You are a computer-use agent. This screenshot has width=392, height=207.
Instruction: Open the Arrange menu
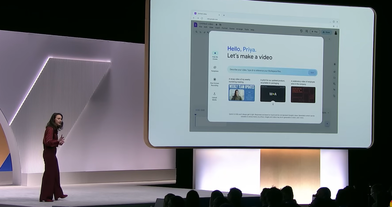(x=239, y=29)
